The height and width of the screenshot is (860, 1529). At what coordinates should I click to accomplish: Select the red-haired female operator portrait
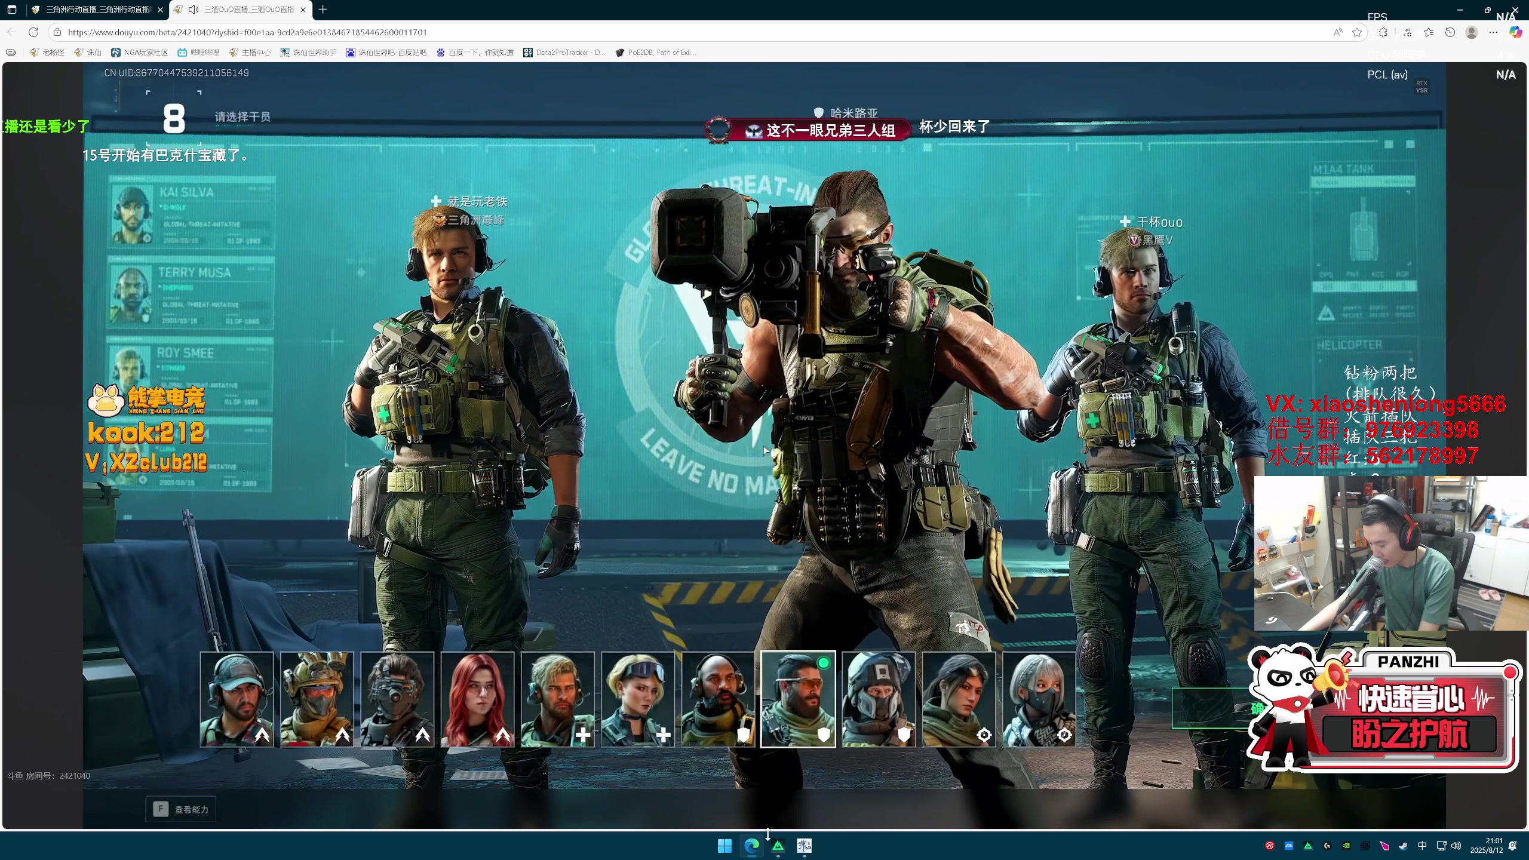pyautogui.click(x=477, y=699)
